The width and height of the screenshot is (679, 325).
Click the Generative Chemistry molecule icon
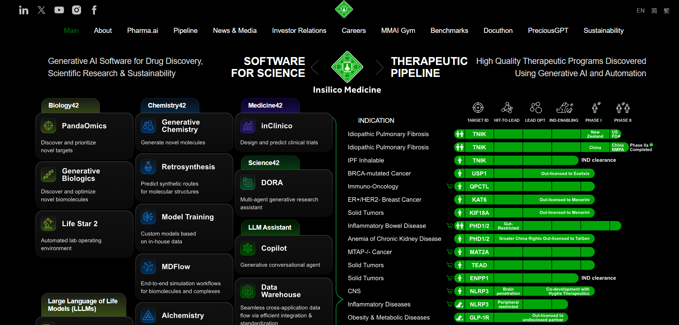click(148, 126)
